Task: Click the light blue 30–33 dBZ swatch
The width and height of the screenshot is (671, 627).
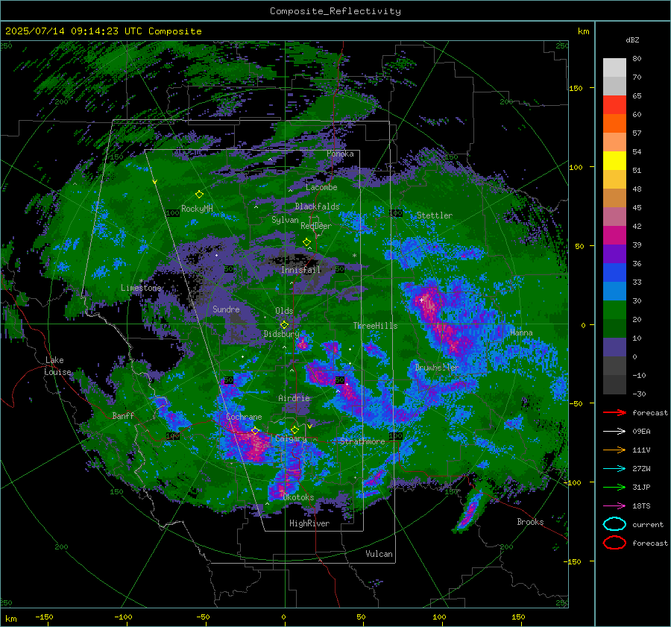Action: (614, 292)
